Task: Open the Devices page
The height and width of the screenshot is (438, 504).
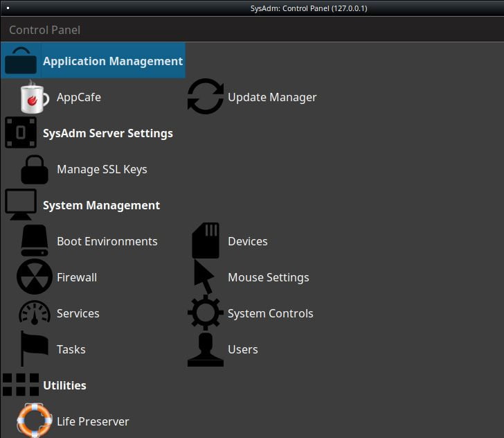Action: click(248, 241)
